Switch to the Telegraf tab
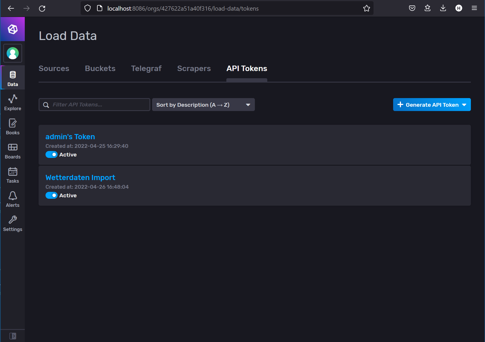 146,68
